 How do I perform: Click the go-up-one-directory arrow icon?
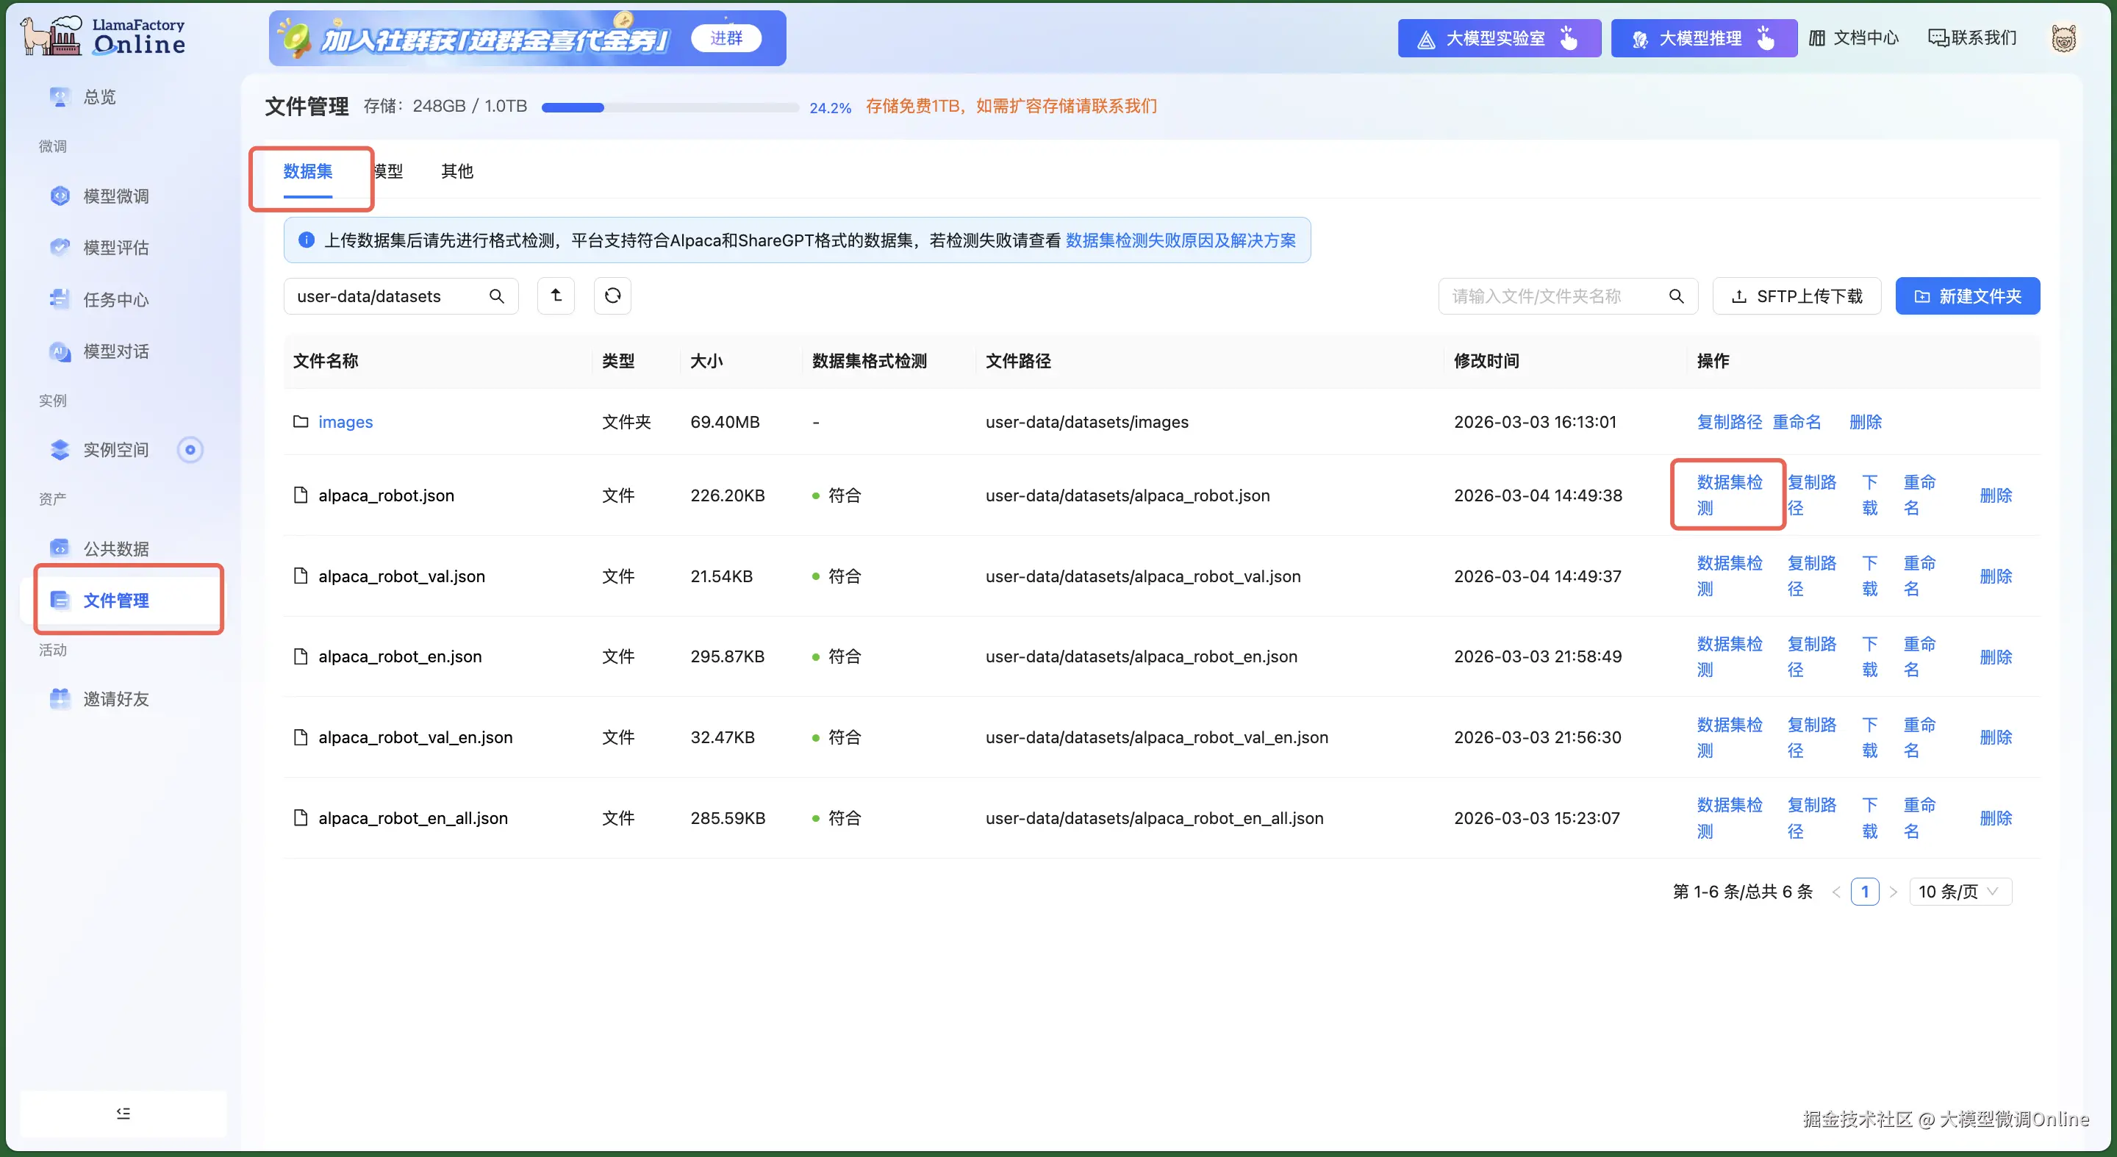pos(556,295)
